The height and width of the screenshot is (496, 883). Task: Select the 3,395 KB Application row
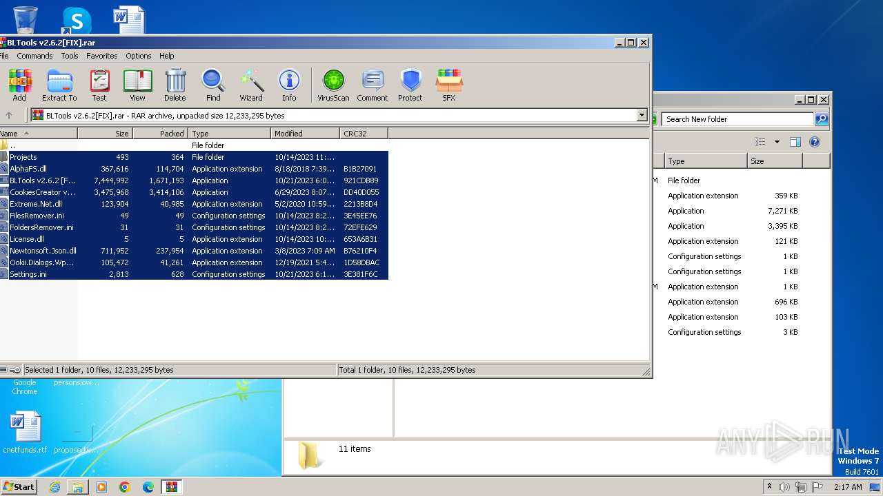pos(733,226)
